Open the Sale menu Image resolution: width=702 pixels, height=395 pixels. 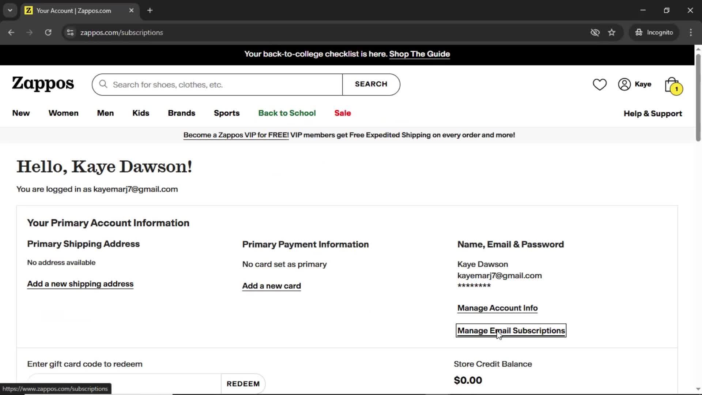click(343, 113)
